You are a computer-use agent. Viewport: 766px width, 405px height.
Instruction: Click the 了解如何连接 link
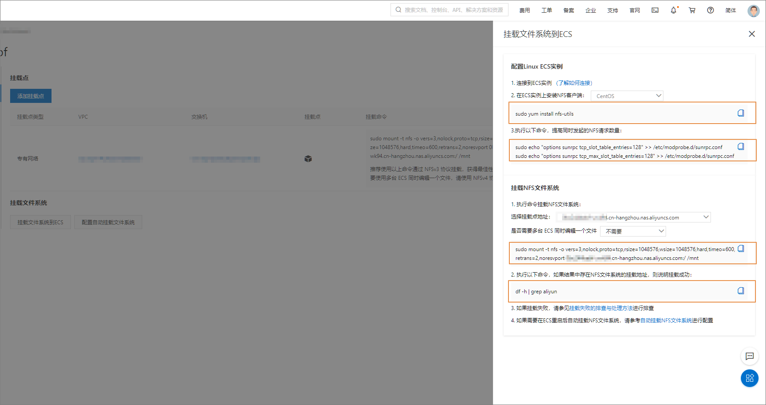pyautogui.click(x=574, y=83)
